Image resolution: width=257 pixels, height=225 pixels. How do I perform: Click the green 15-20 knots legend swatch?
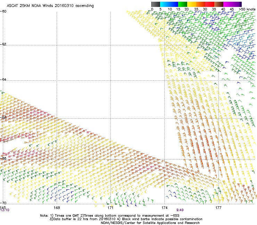tap(183, 4)
